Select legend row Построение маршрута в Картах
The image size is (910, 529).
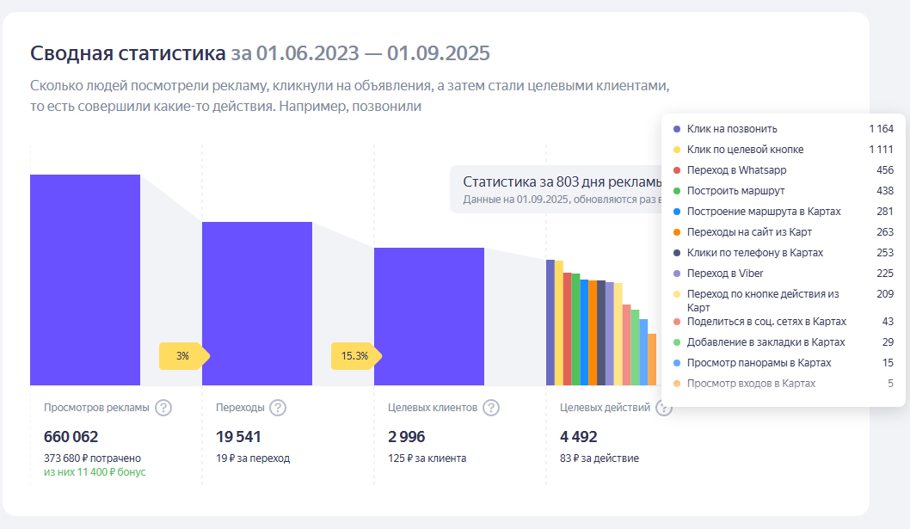click(x=784, y=212)
